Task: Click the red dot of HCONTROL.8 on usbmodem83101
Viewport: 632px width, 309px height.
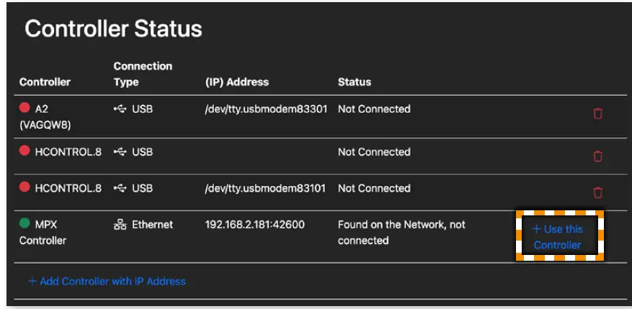Action: pyautogui.click(x=25, y=188)
